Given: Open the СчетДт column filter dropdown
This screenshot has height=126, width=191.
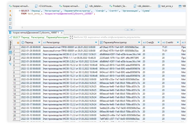Looking at the screenshot, I should pyautogui.click(x=158, y=43).
